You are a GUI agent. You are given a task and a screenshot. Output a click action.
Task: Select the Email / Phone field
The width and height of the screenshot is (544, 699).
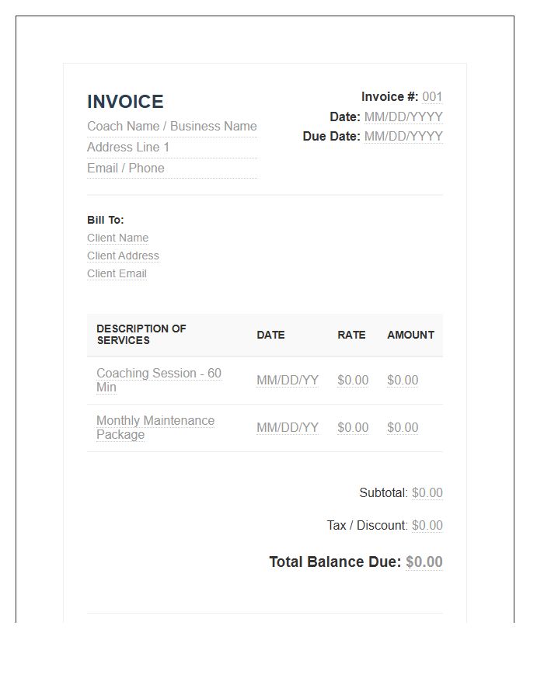pyautogui.click(x=172, y=169)
